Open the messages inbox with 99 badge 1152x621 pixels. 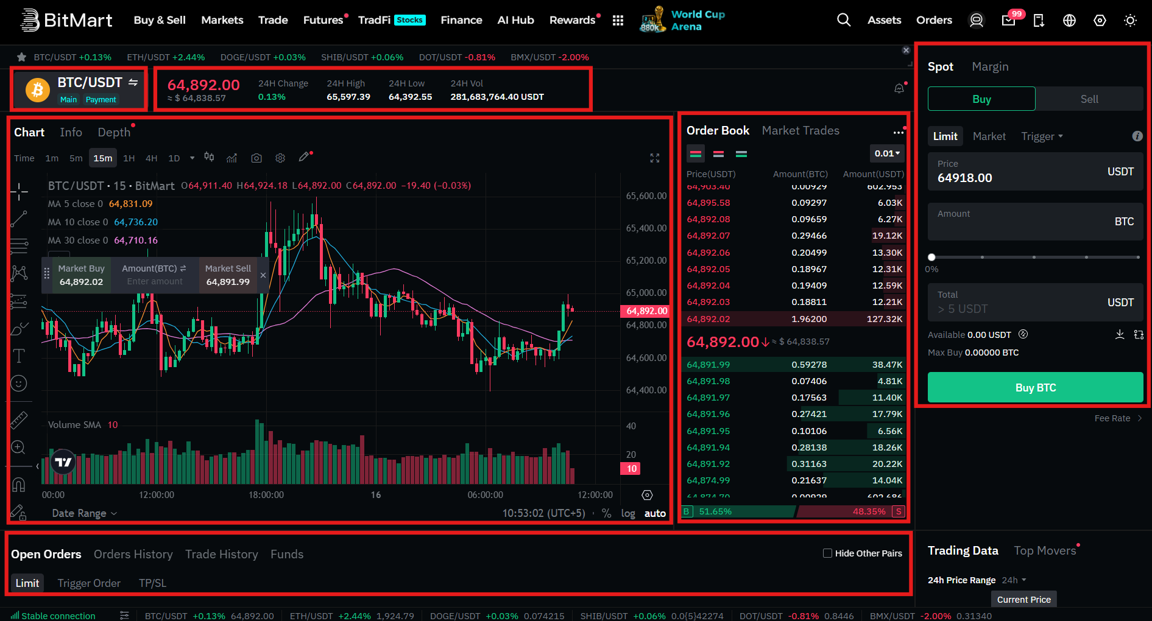click(x=1009, y=20)
